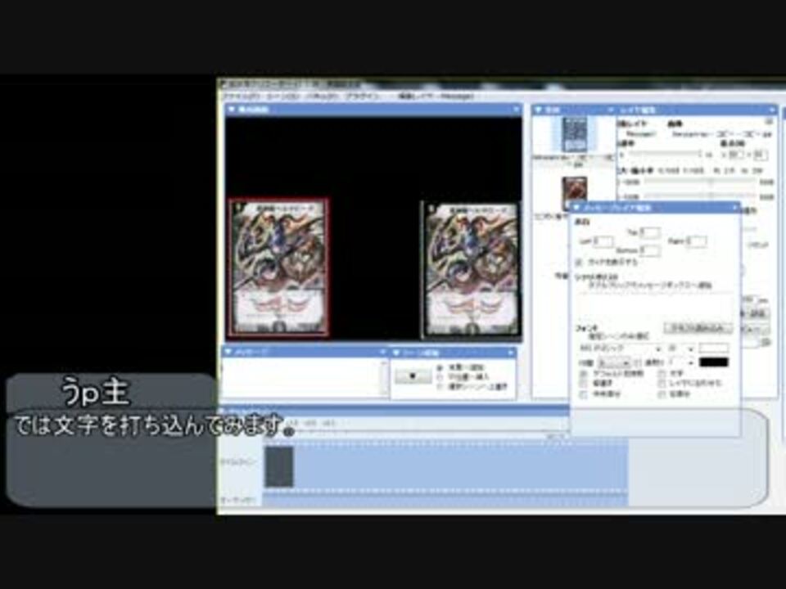The height and width of the screenshot is (589, 786).
Task: Open the small number dropdown left of the black swatch
Action: point(682,362)
